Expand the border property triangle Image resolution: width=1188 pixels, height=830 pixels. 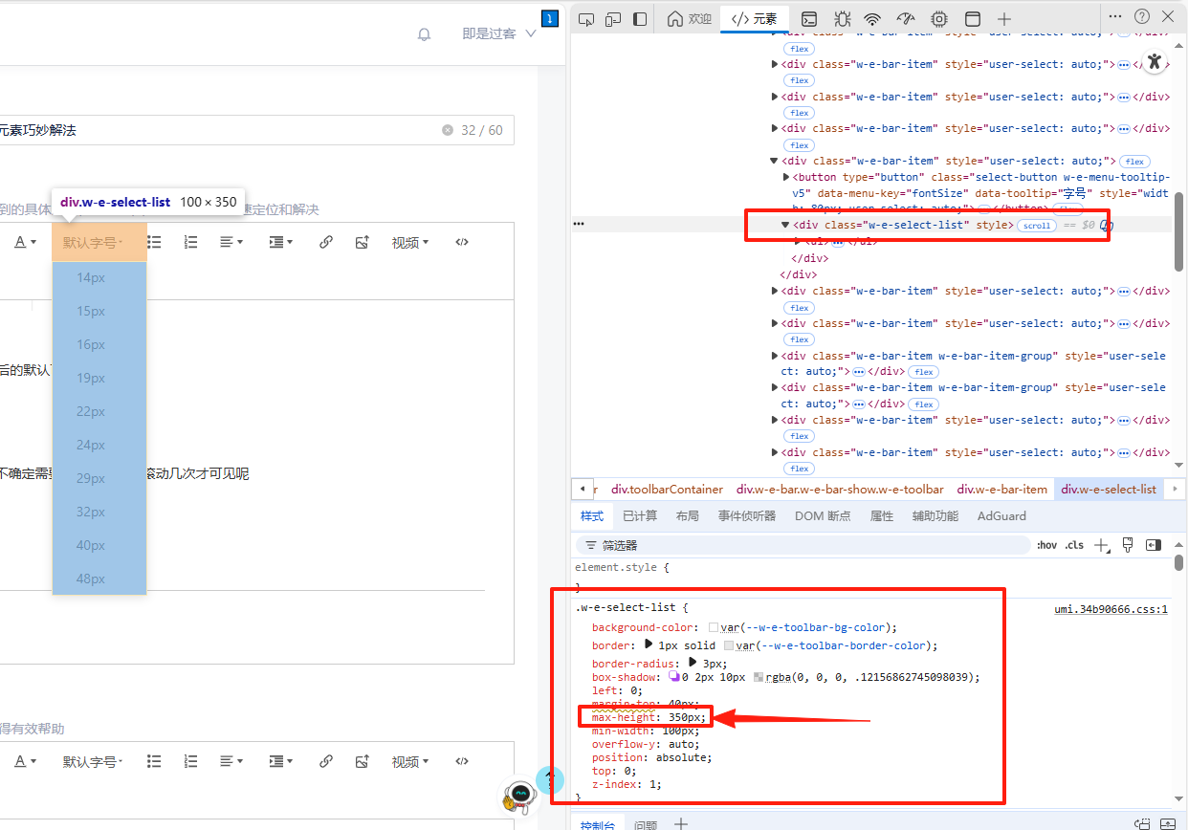(649, 644)
